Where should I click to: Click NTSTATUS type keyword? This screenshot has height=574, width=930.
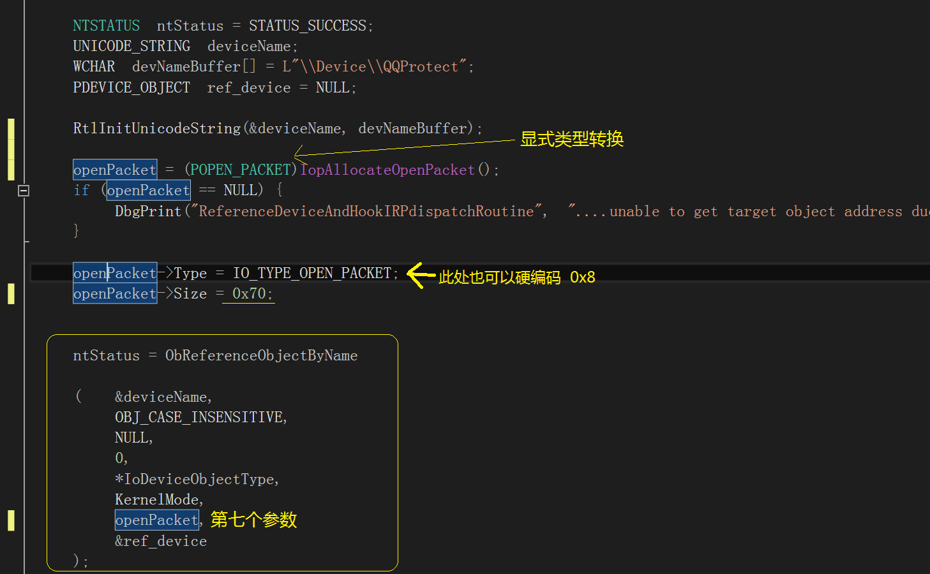point(107,26)
